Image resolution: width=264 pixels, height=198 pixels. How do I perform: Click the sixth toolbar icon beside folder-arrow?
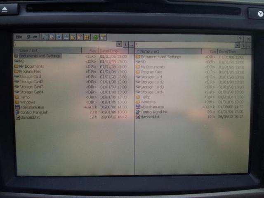(x=80, y=37)
